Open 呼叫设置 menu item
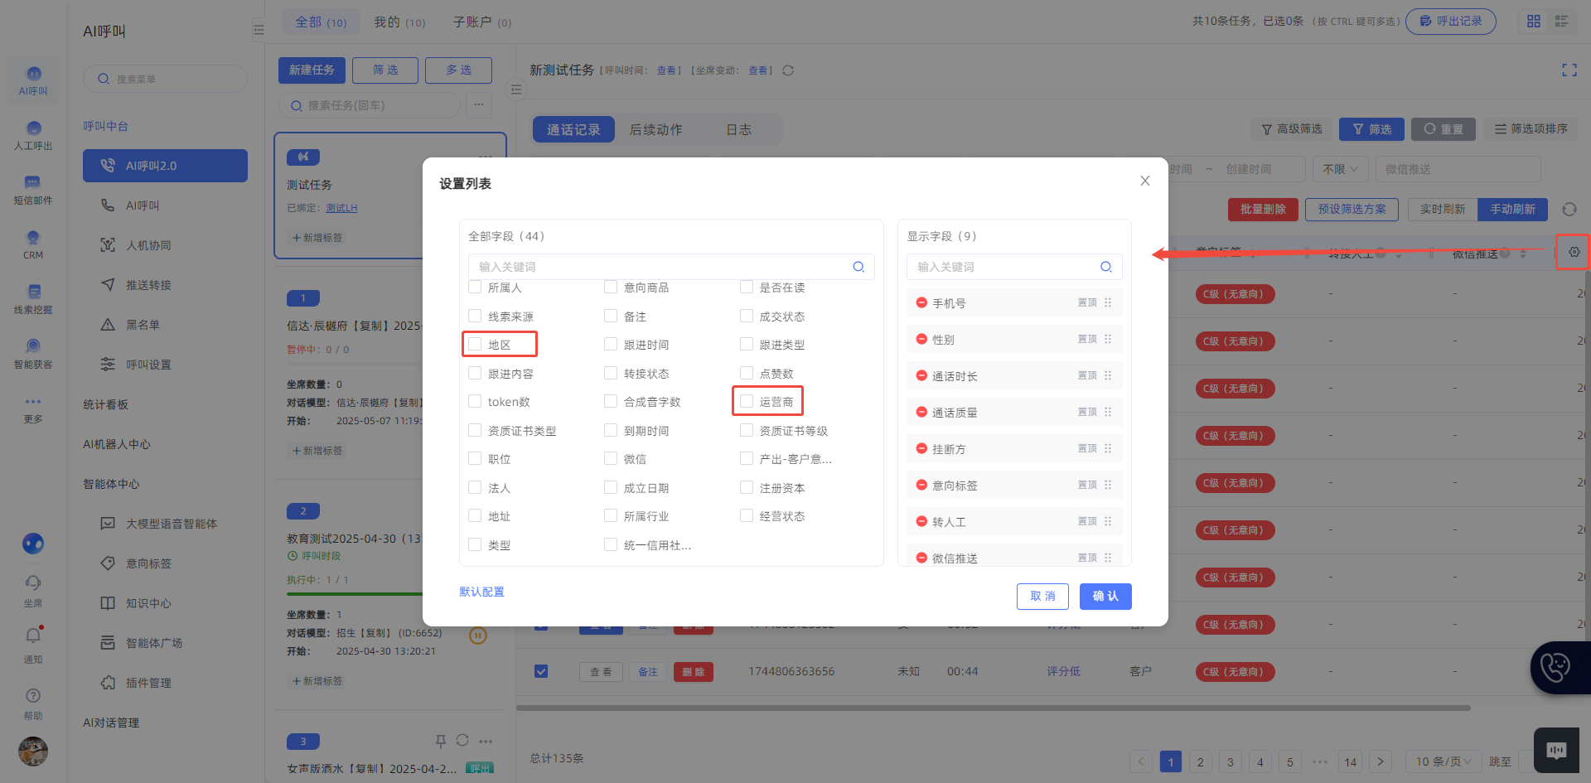This screenshot has width=1591, height=783. click(x=148, y=365)
